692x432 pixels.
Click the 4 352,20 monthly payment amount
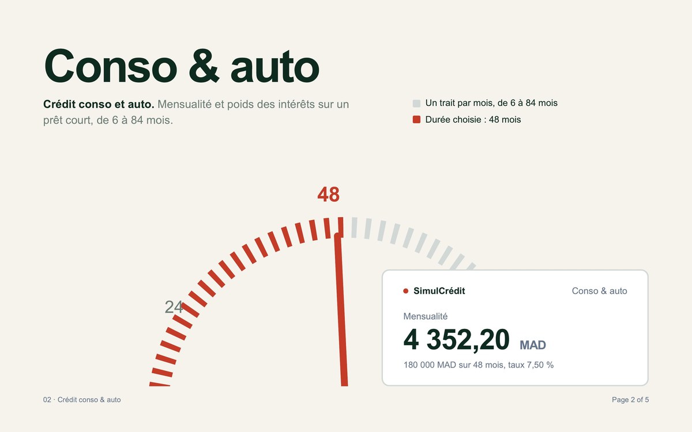(456, 339)
